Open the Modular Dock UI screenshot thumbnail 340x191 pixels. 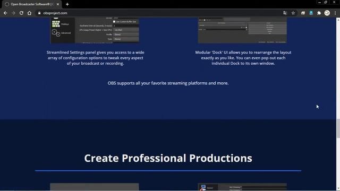pos(242,30)
